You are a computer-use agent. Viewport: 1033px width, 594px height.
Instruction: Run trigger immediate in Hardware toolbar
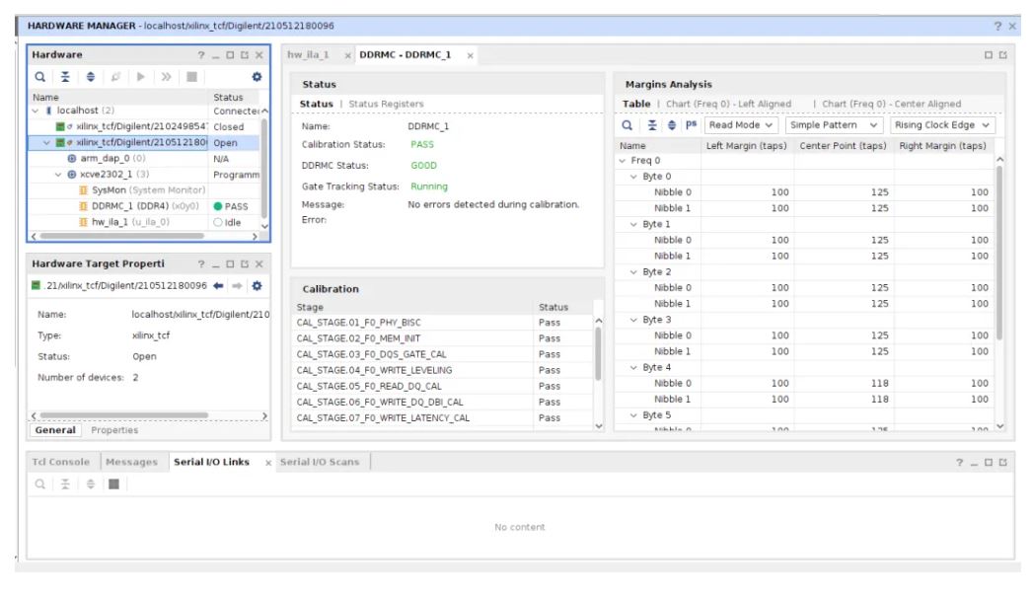[166, 77]
